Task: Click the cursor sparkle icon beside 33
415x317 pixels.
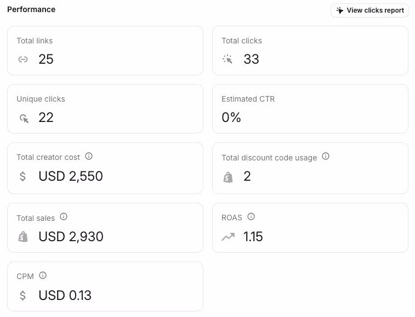Action: pos(228,59)
